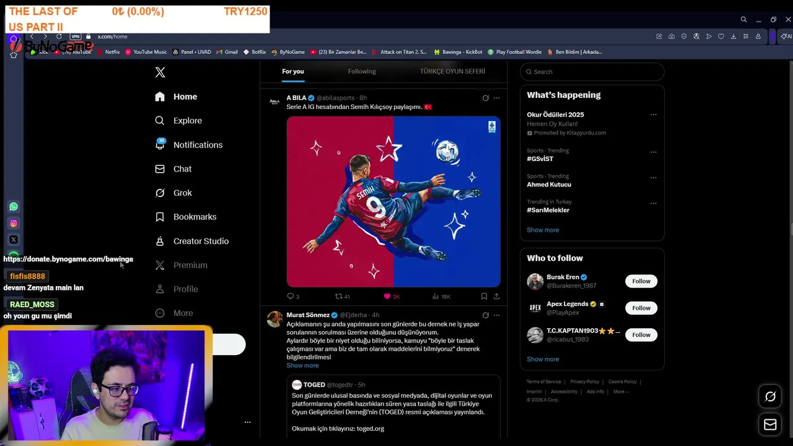Go to Home in left navigation
Image resolution: width=793 pixels, height=446 pixels.
click(x=177, y=97)
